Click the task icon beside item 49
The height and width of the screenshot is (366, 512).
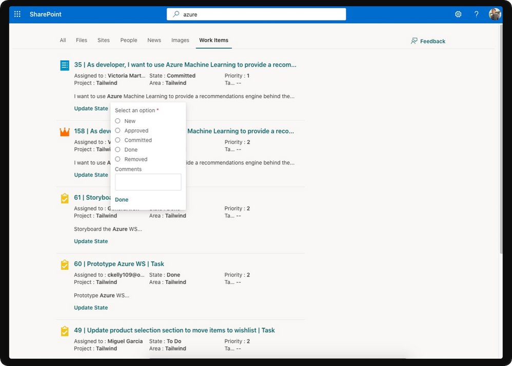pyautogui.click(x=64, y=331)
